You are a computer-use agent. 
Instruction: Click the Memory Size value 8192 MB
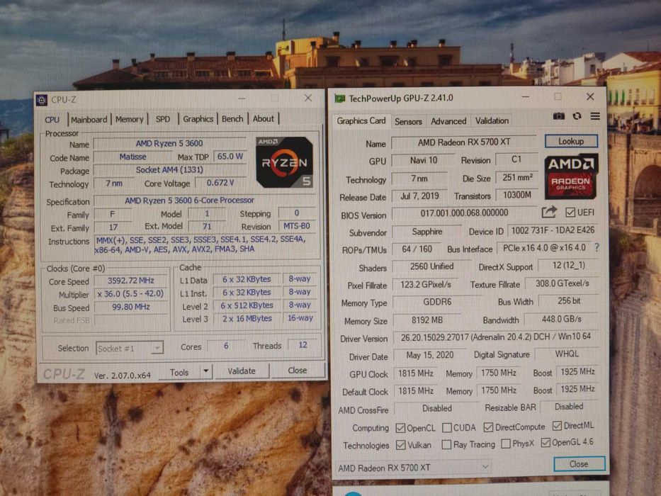click(x=427, y=320)
